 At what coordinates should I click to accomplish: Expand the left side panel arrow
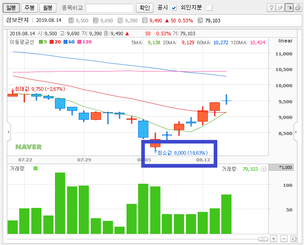9,132
